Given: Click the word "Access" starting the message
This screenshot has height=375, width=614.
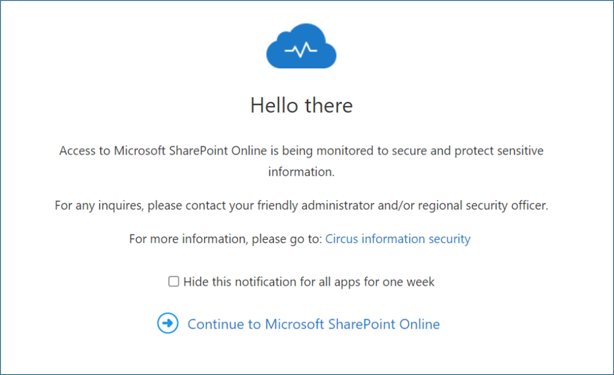Looking at the screenshot, I should click(77, 151).
